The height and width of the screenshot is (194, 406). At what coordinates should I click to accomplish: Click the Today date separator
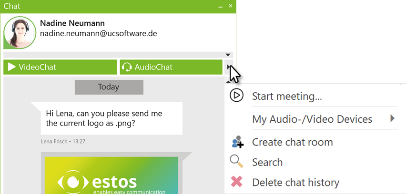109,87
